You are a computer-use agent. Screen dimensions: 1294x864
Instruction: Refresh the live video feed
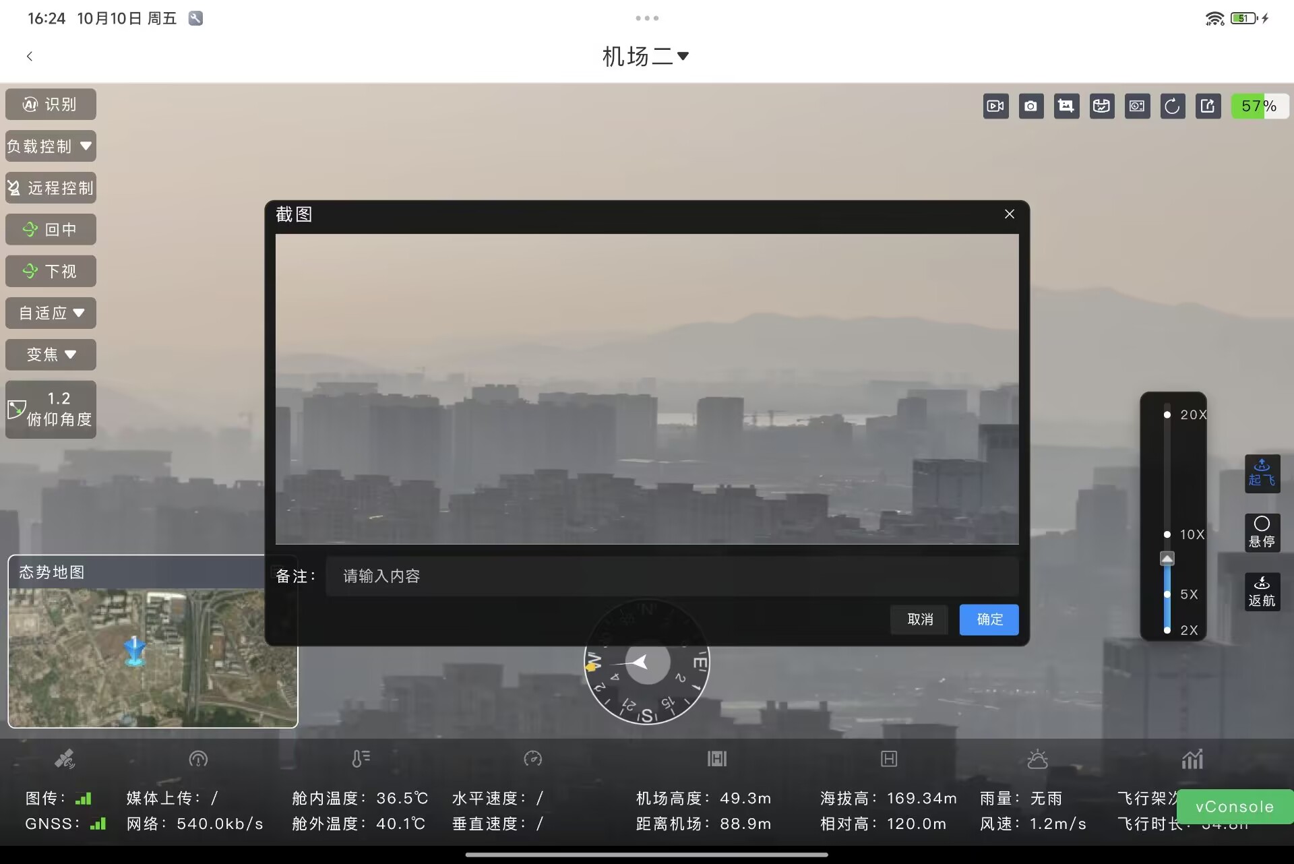1173,106
